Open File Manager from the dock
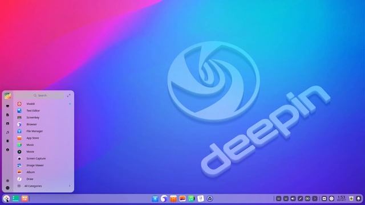This screenshot has width=365, height=205. point(155,199)
